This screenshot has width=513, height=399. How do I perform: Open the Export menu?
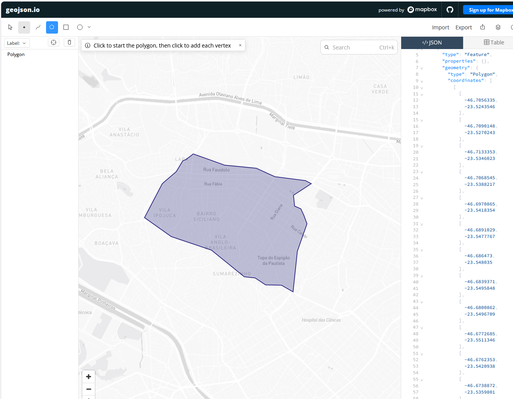(463, 27)
